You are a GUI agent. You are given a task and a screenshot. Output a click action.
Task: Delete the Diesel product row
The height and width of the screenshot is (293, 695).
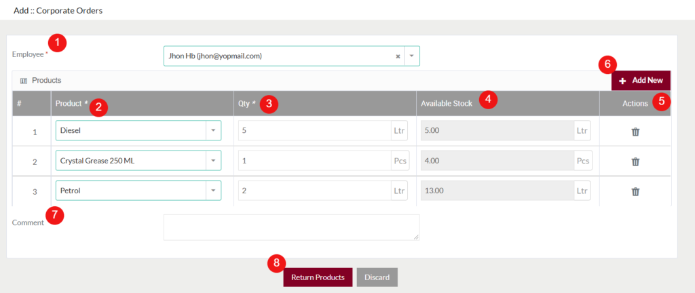(635, 132)
